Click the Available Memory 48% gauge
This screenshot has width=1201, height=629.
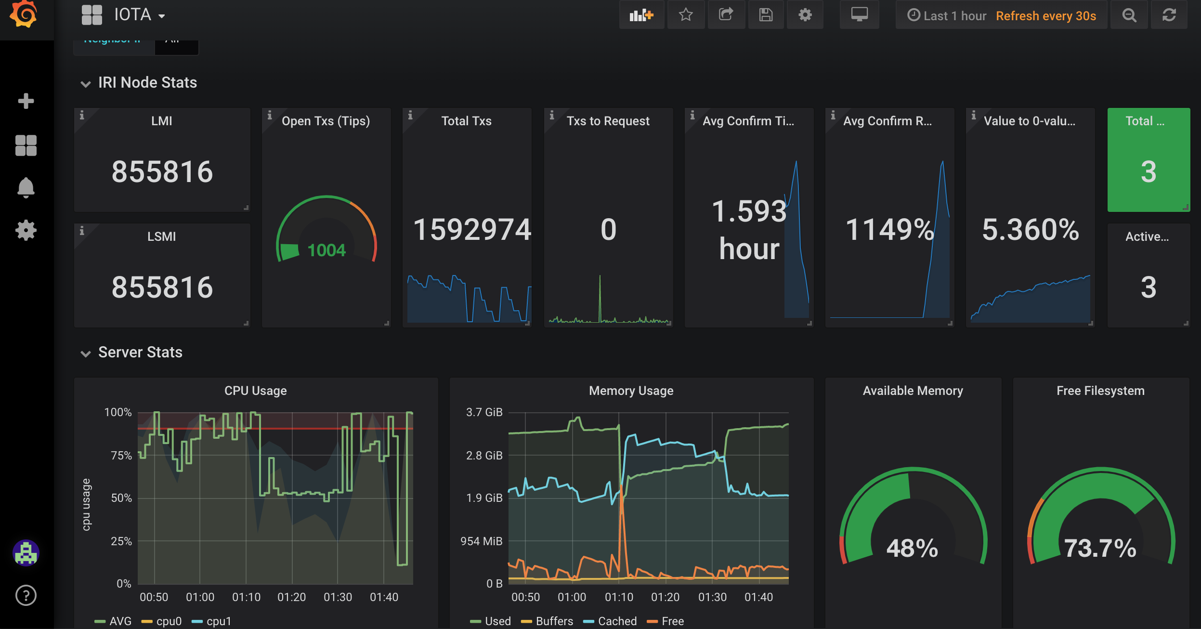(913, 515)
